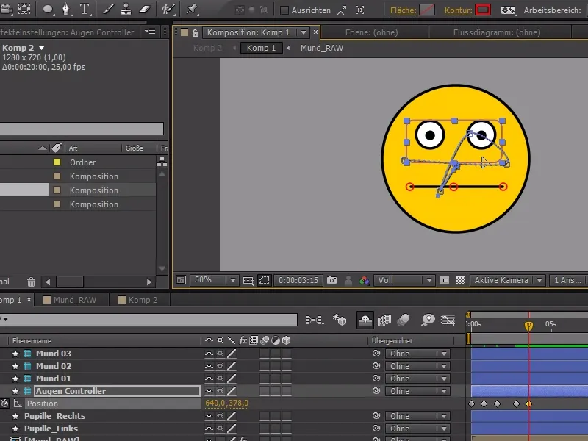Image resolution: width=588 pixels, height=441 pixels.
Task: Select the Eraser tool
Action: [145, 10]
